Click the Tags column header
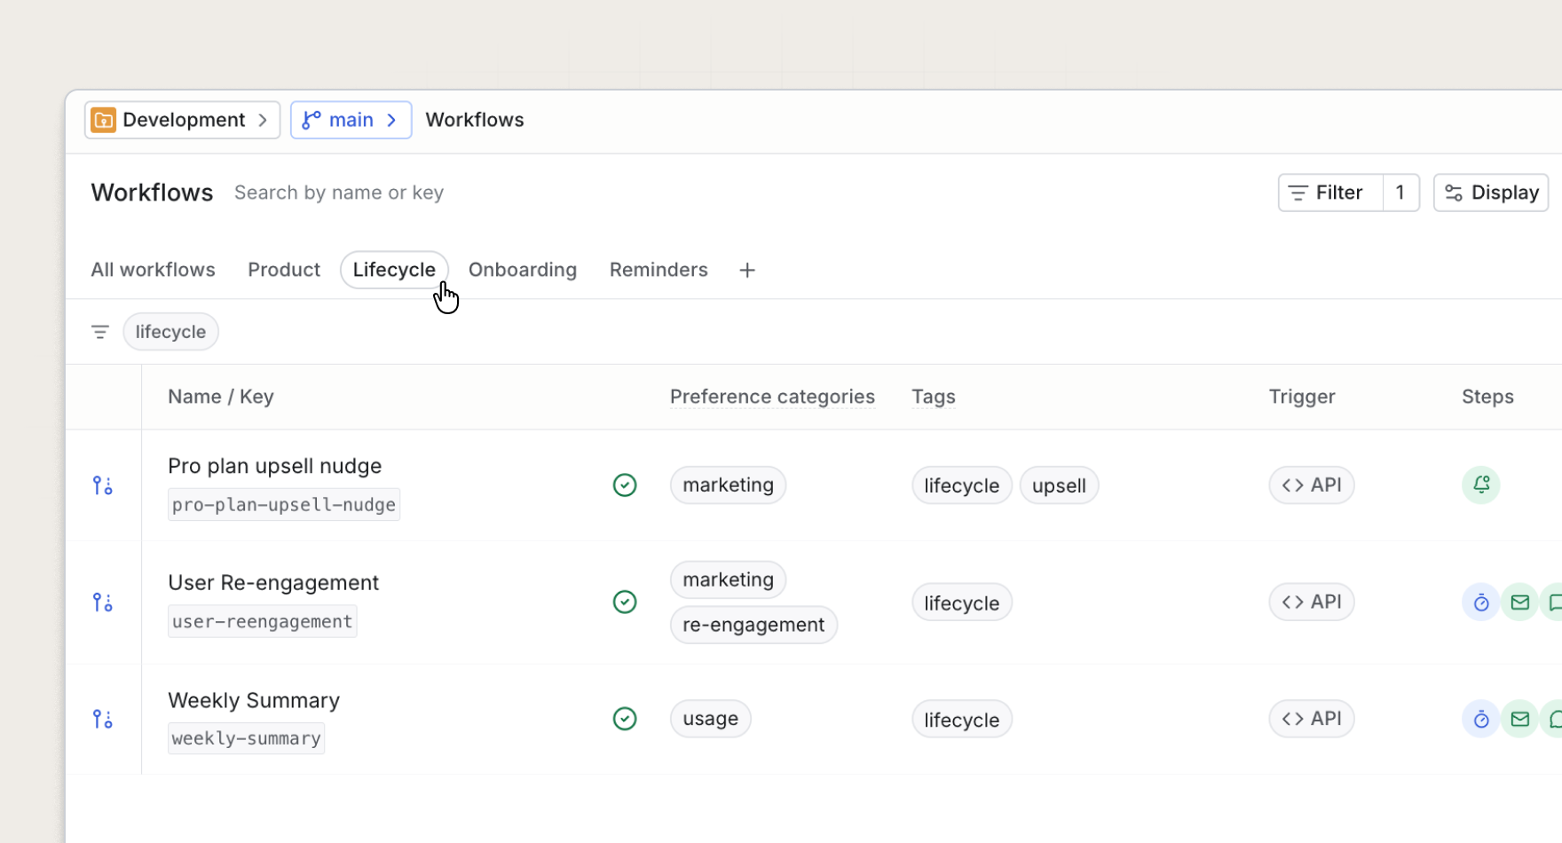This screenshot has width=1562, height=843. pos(934,397)
